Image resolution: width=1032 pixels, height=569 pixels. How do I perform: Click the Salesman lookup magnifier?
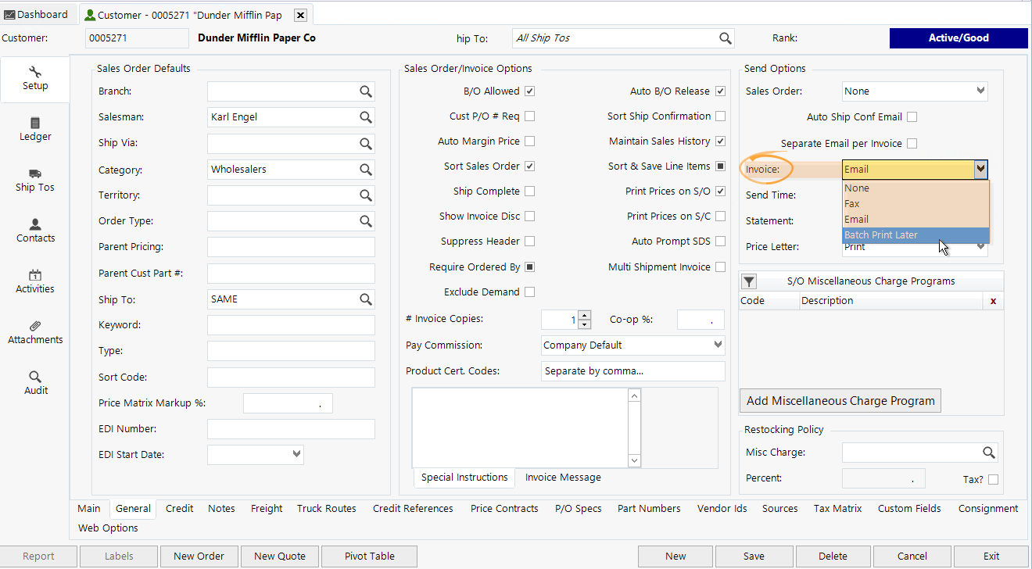click(365, 117)
